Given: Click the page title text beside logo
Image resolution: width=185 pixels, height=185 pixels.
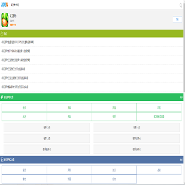Looking at the screenshot, I should (15, 5).
